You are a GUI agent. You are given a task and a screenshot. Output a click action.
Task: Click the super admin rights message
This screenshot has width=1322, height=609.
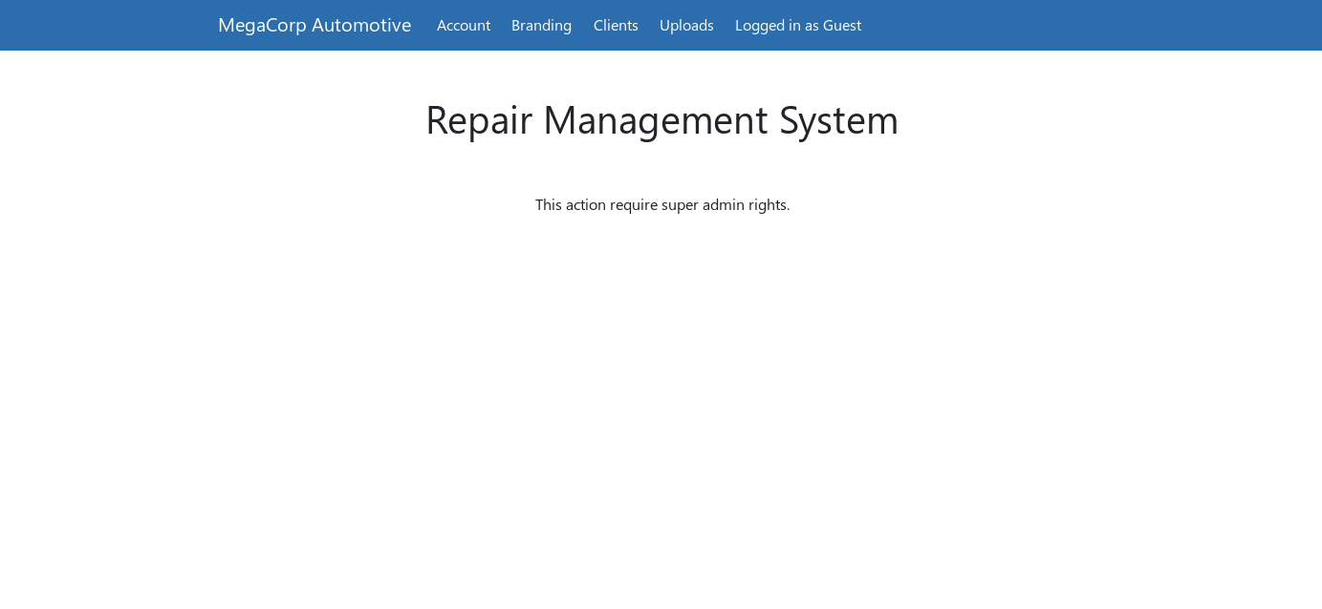(661, 204)
